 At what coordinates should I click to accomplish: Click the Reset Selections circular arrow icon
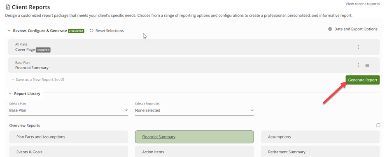coord(91,31)
